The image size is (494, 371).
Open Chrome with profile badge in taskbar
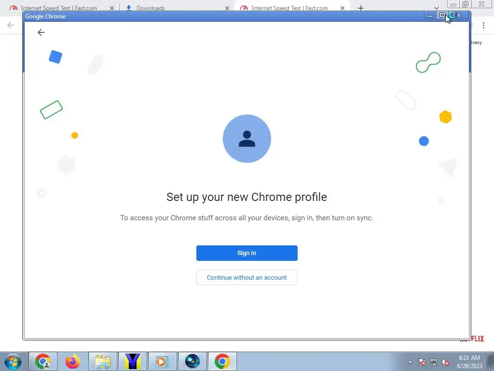(x=43, y=361)
